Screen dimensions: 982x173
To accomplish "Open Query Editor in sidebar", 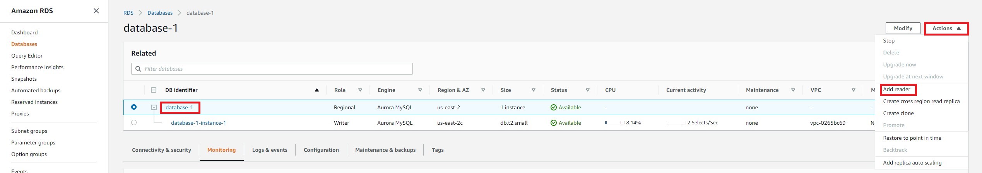I will 27,56.
